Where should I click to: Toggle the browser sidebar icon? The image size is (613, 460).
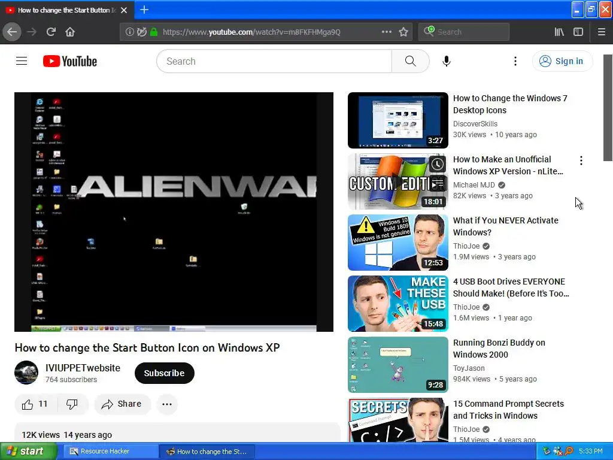pyautogui.click(x=578, y=32)
